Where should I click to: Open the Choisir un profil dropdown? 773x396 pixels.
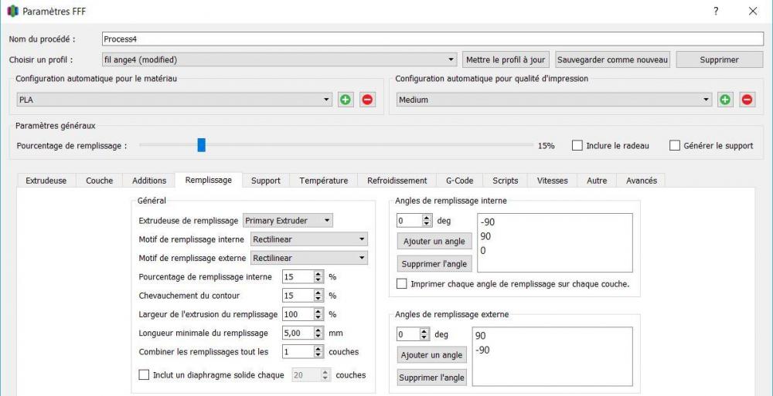279,59
